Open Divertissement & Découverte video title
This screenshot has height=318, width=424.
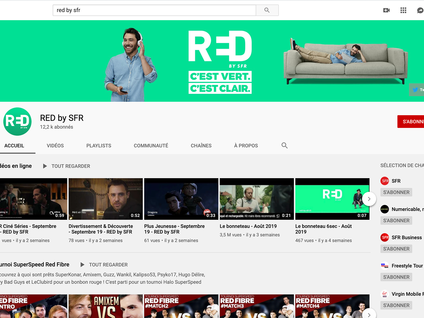(x=101, y=229)
